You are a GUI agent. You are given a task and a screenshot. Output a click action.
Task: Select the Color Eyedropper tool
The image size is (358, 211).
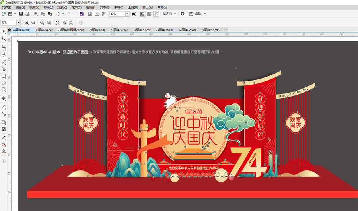[x=4, y=138]
